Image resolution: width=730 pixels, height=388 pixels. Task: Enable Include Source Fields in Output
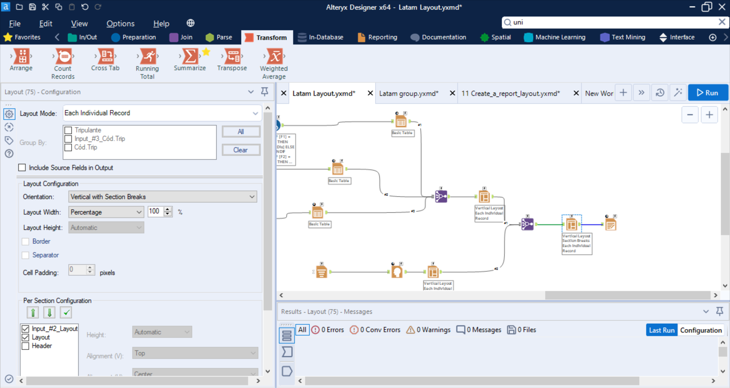click(22, 167)
